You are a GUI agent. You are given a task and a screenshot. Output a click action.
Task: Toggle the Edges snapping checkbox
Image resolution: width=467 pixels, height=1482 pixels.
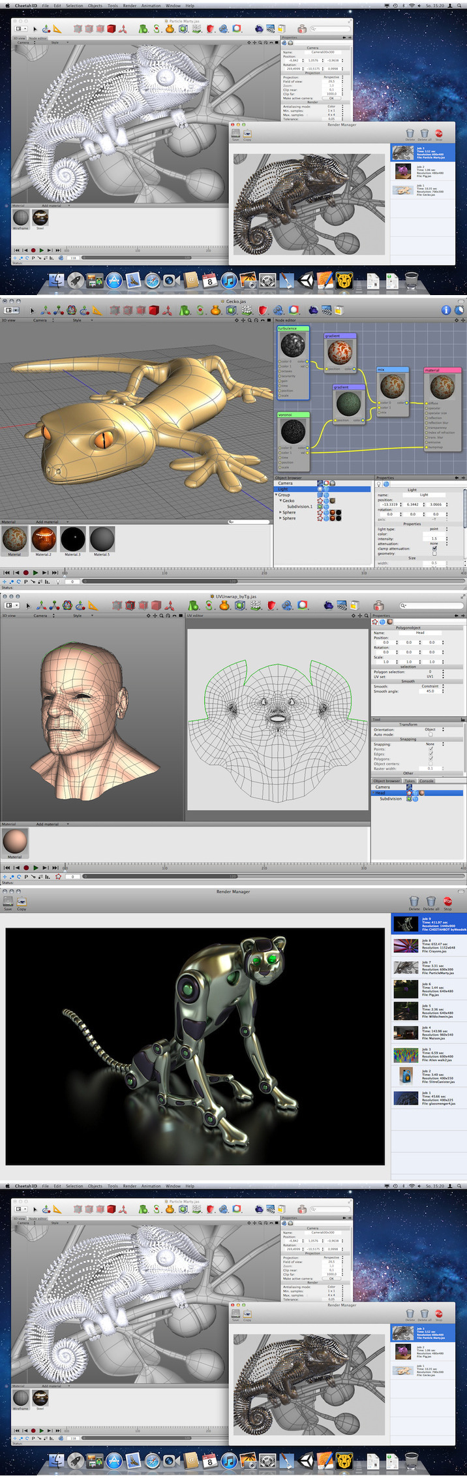coord(430,754)
